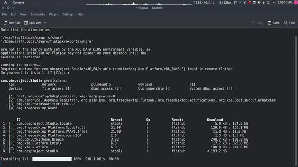Screen dimensions: 298x167
Task: Open Find in the Konsole toolbar
Action: (289, 23)
